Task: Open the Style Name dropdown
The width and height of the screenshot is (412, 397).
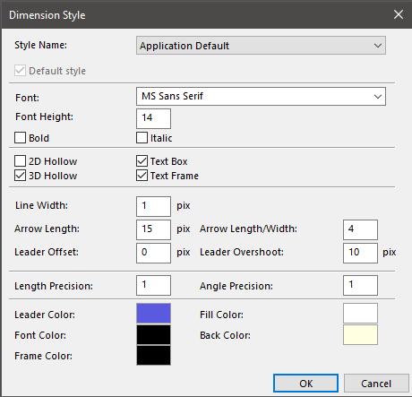Action: coord(261,46)
